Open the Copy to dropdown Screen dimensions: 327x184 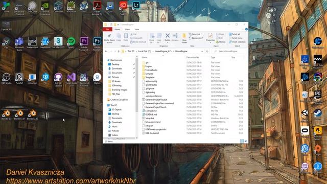coord(159,38)
